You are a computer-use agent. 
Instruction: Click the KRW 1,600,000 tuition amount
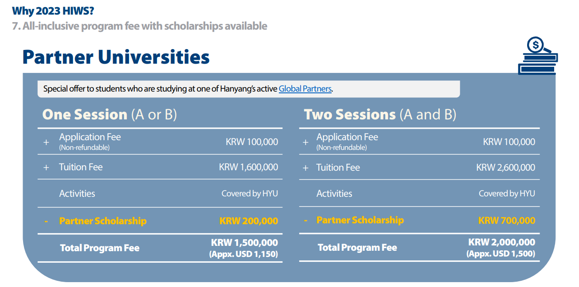[248, 167]
